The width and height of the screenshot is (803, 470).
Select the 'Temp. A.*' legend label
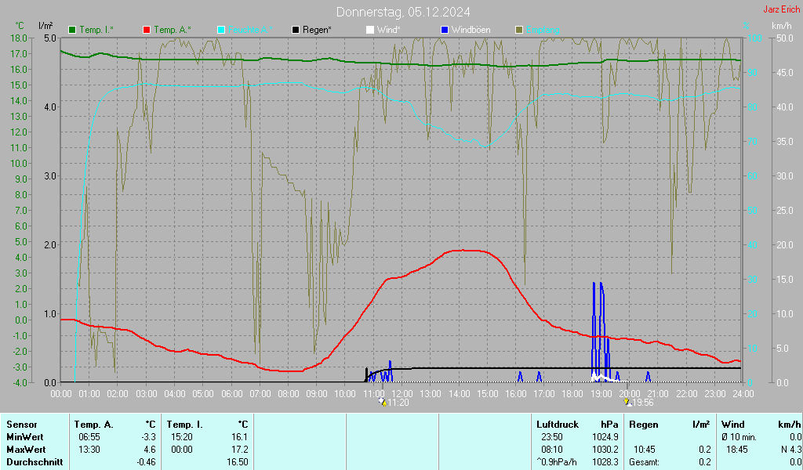pos(172,31)
